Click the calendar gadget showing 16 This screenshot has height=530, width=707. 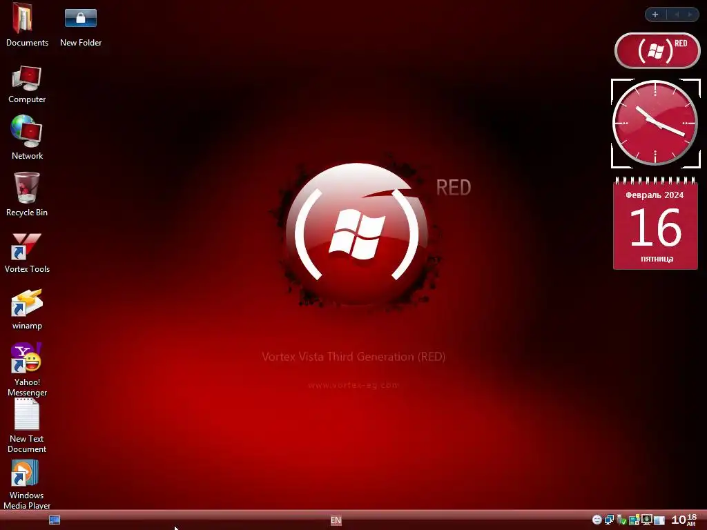pyautogui.click(x=655, y=224)
